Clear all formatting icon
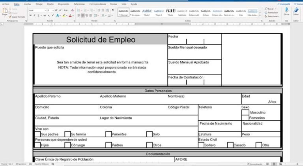 coord(73,10)
